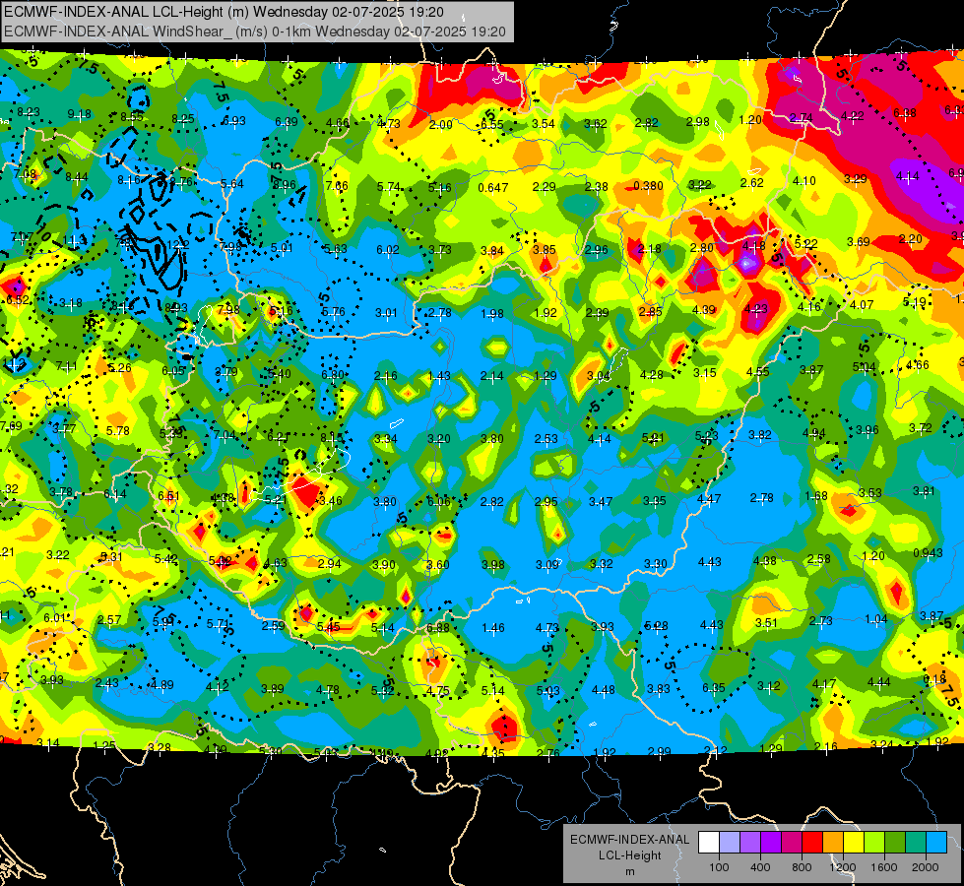This screenshot has height=886, width=964.
Task: Click the grid point value 7.66
Action: (337, 186)
